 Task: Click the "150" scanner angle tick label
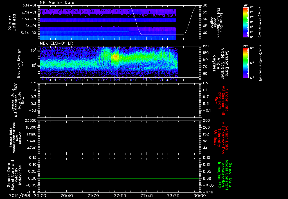(206, 53)
